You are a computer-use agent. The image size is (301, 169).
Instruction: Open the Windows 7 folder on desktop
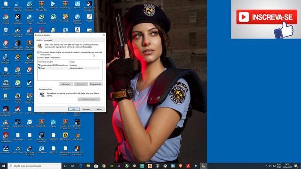coord(6,97)
